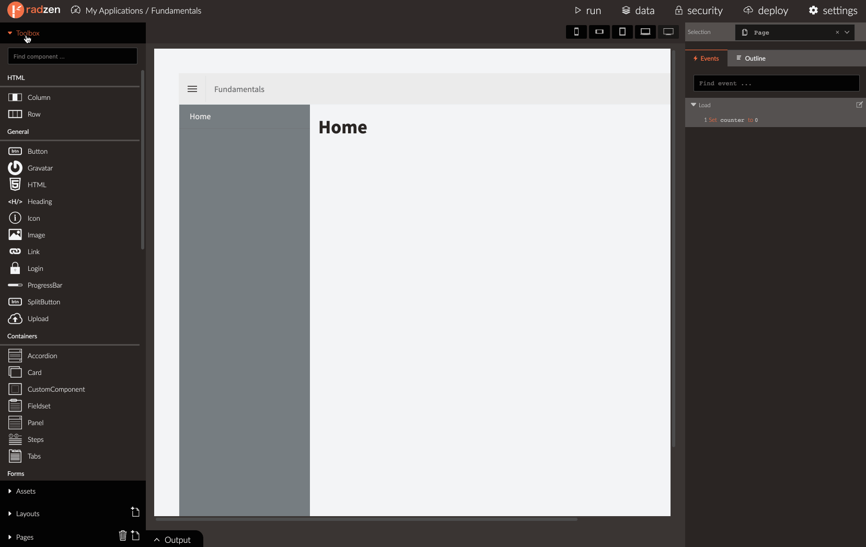This screenshot has height=547, width=866.
Task: Select the Gravatar component icon
Action: 15,168
